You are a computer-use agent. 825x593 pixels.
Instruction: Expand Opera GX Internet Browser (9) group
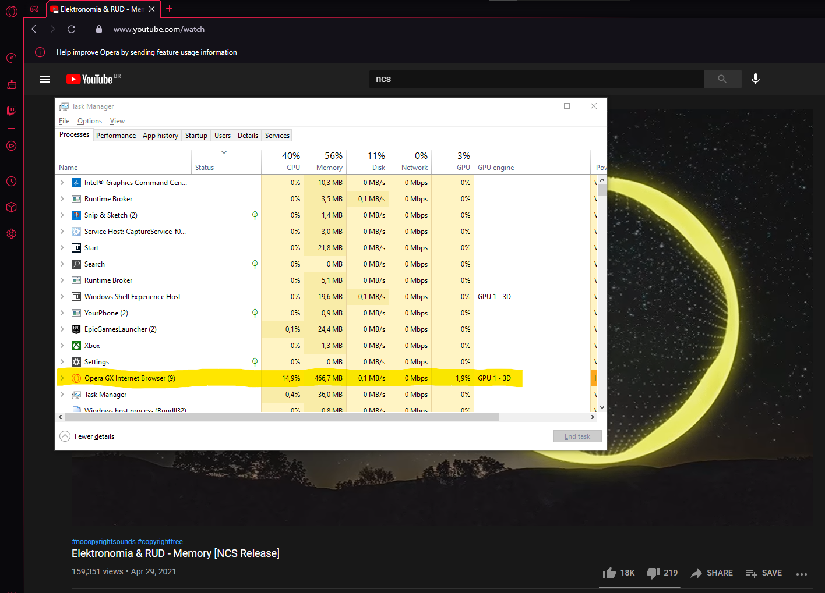[62, 378]
